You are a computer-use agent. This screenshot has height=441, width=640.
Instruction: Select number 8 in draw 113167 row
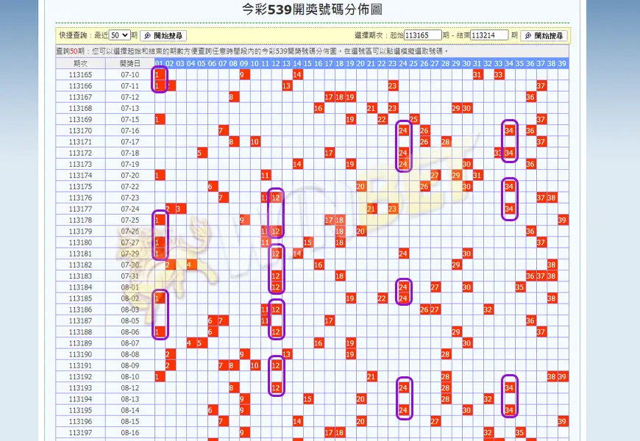tap(233, 97)
